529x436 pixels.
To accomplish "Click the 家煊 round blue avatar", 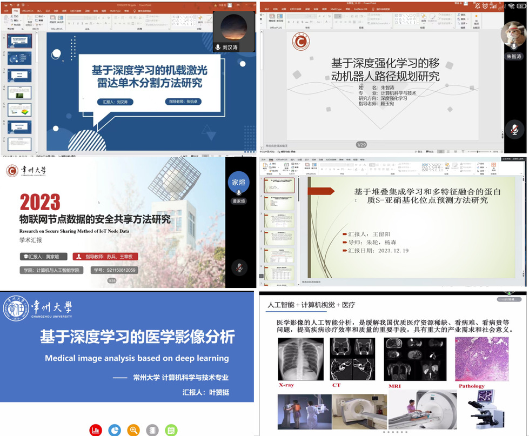I will [238, 183].
